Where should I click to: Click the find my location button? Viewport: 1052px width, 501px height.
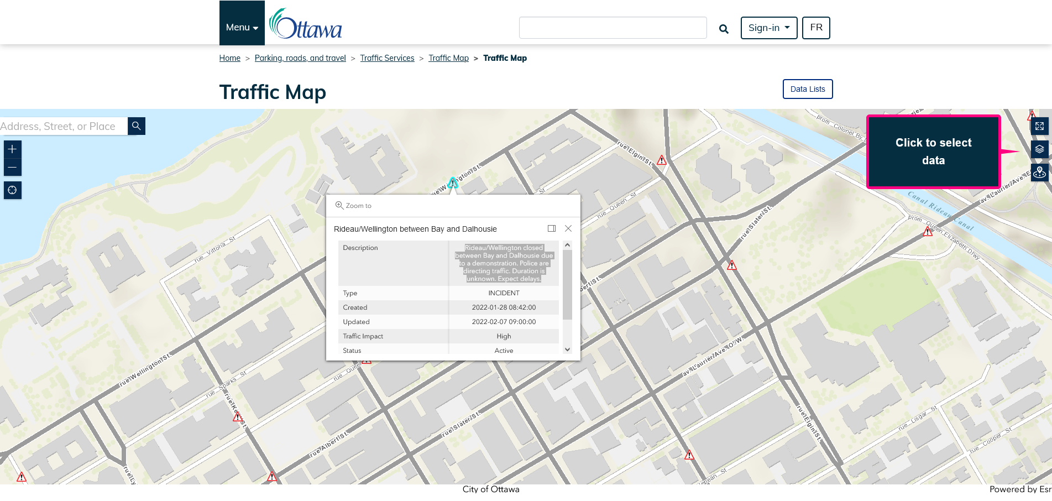point(13,190)
